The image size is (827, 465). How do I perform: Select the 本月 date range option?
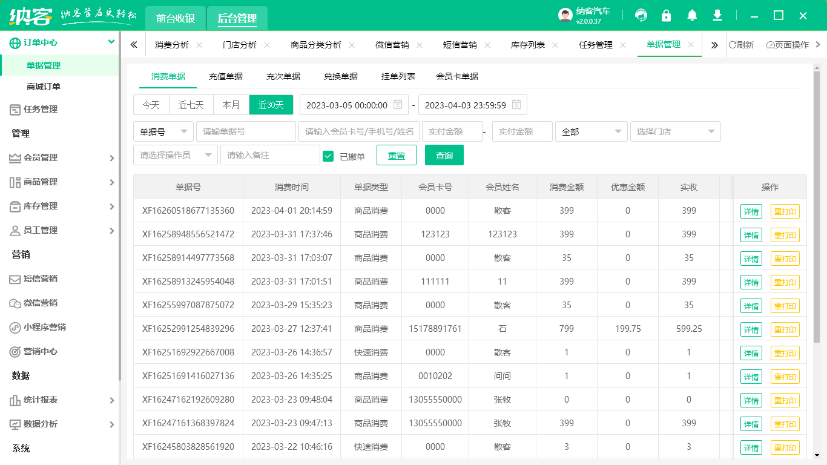[x=231, y=105]
